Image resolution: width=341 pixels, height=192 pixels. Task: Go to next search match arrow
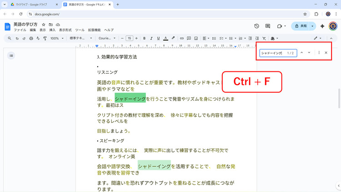click(x=309, y=53)
